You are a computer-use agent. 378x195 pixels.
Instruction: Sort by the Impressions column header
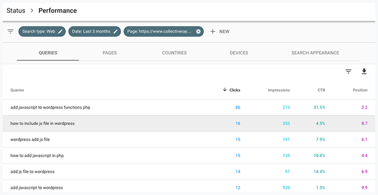[x=279, y=90]
